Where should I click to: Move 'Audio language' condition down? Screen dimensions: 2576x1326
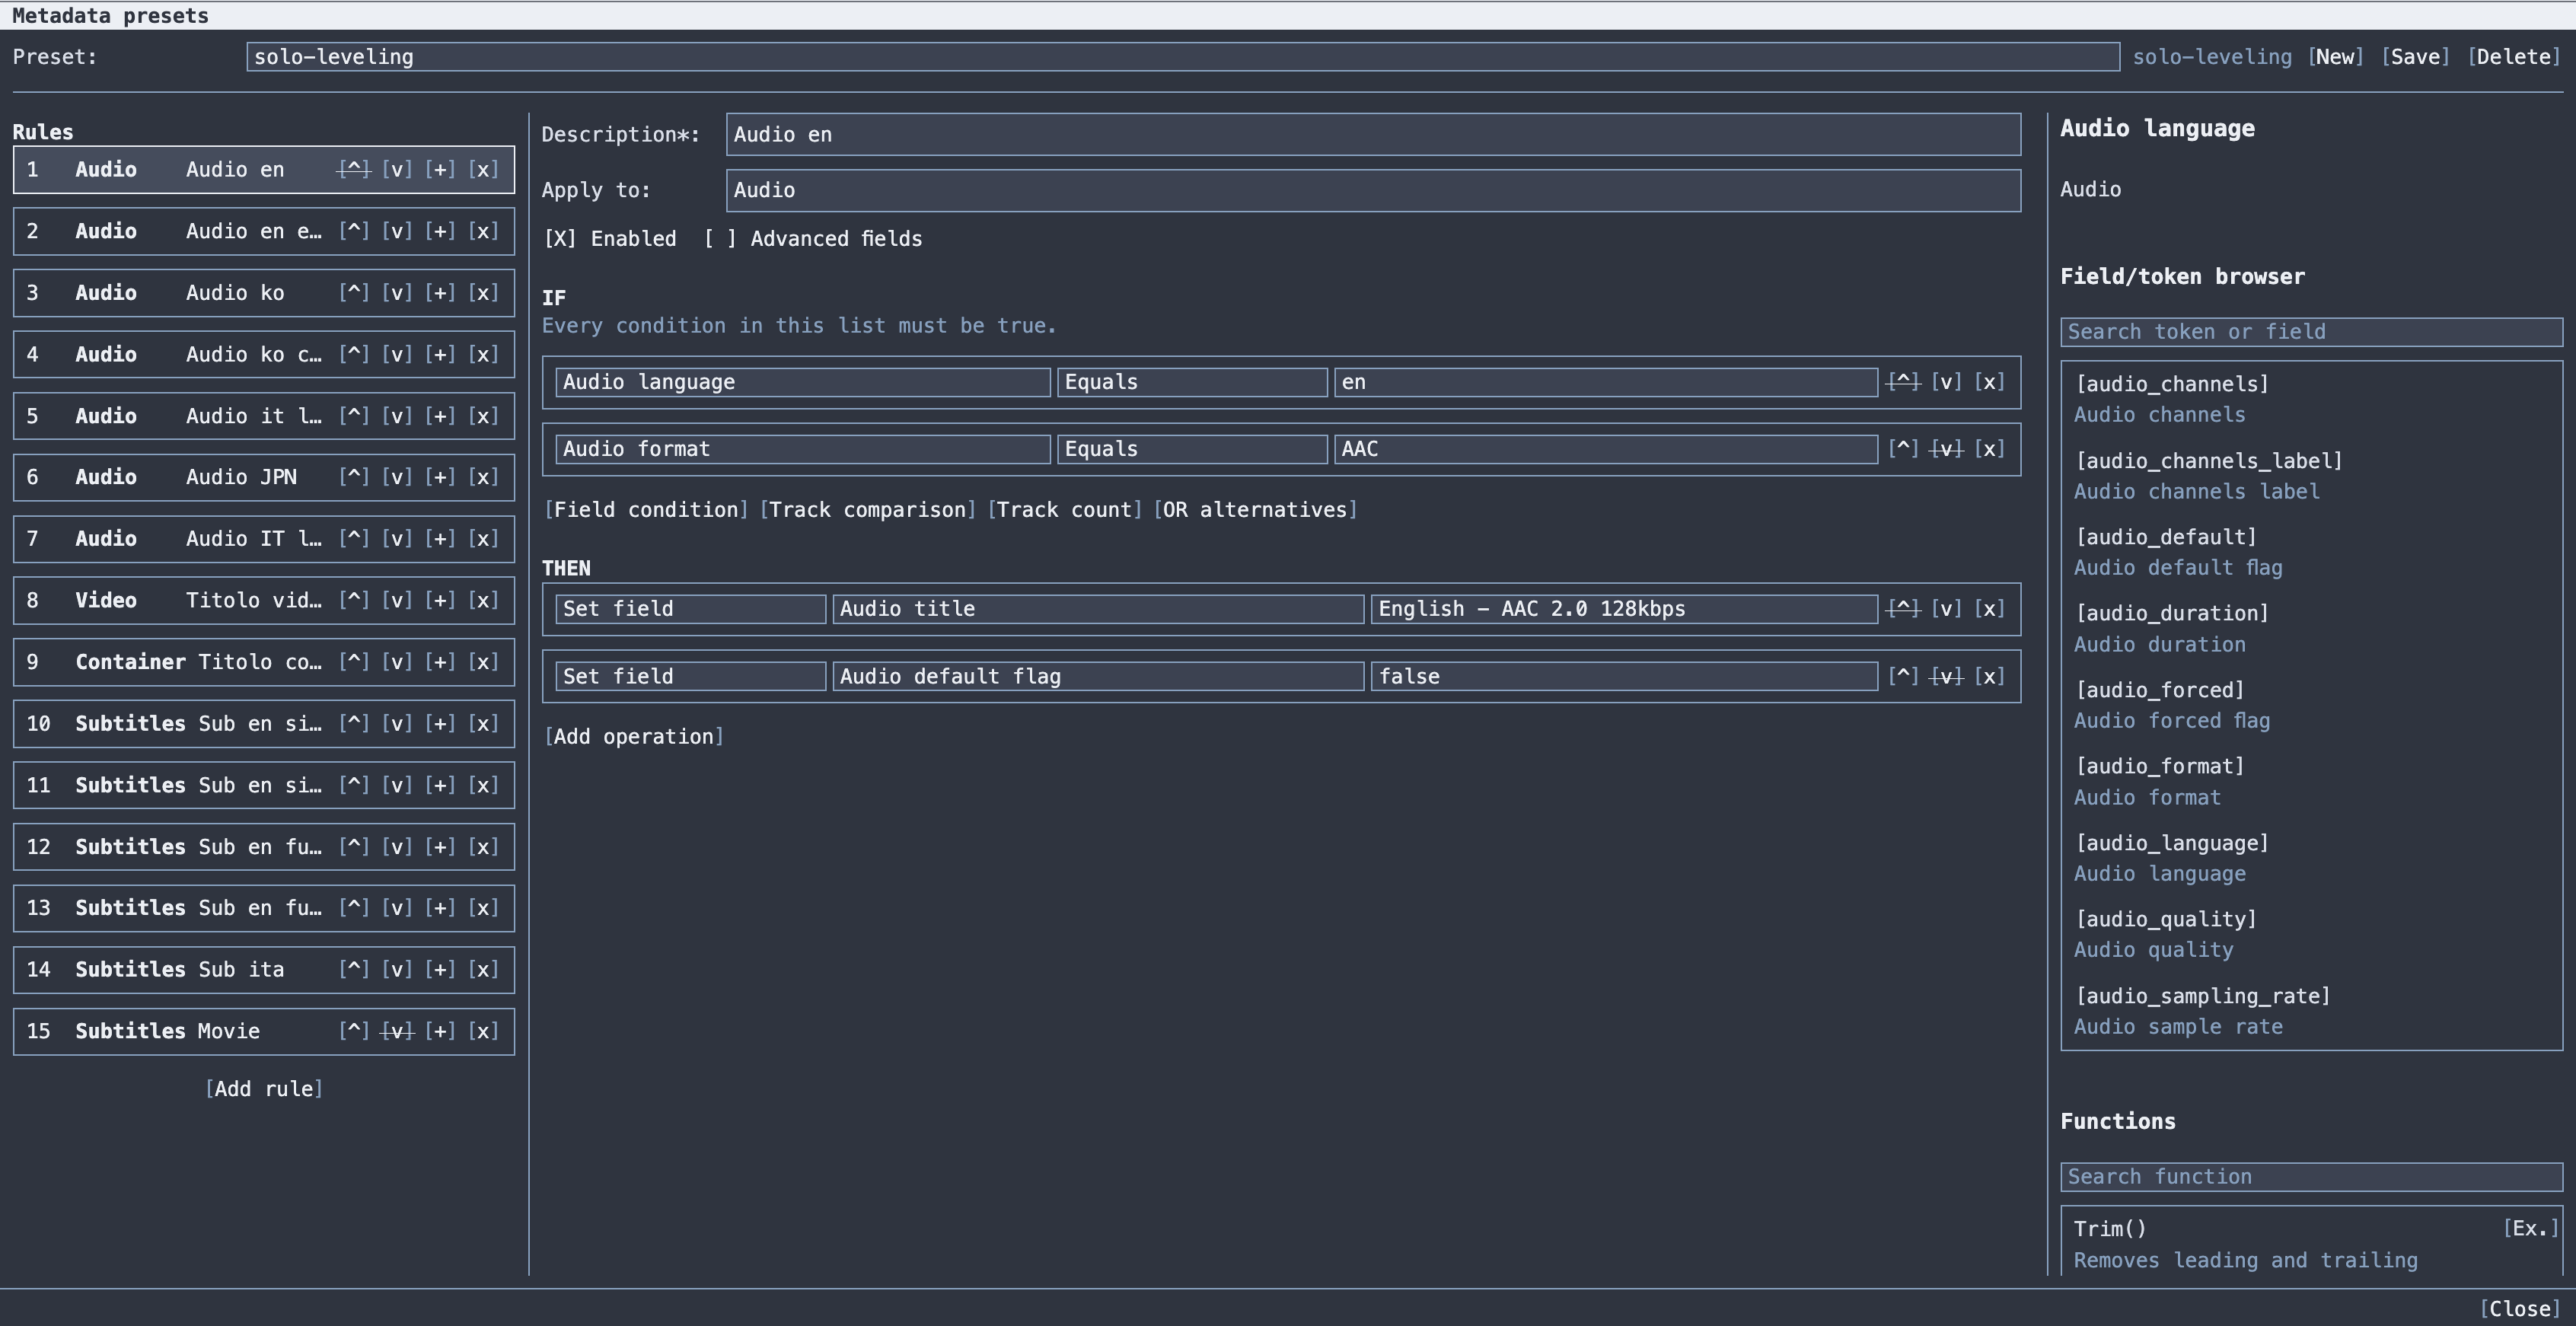coord(1946,382)
